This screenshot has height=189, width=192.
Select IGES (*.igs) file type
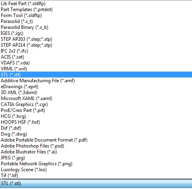[x=96, y=33]
